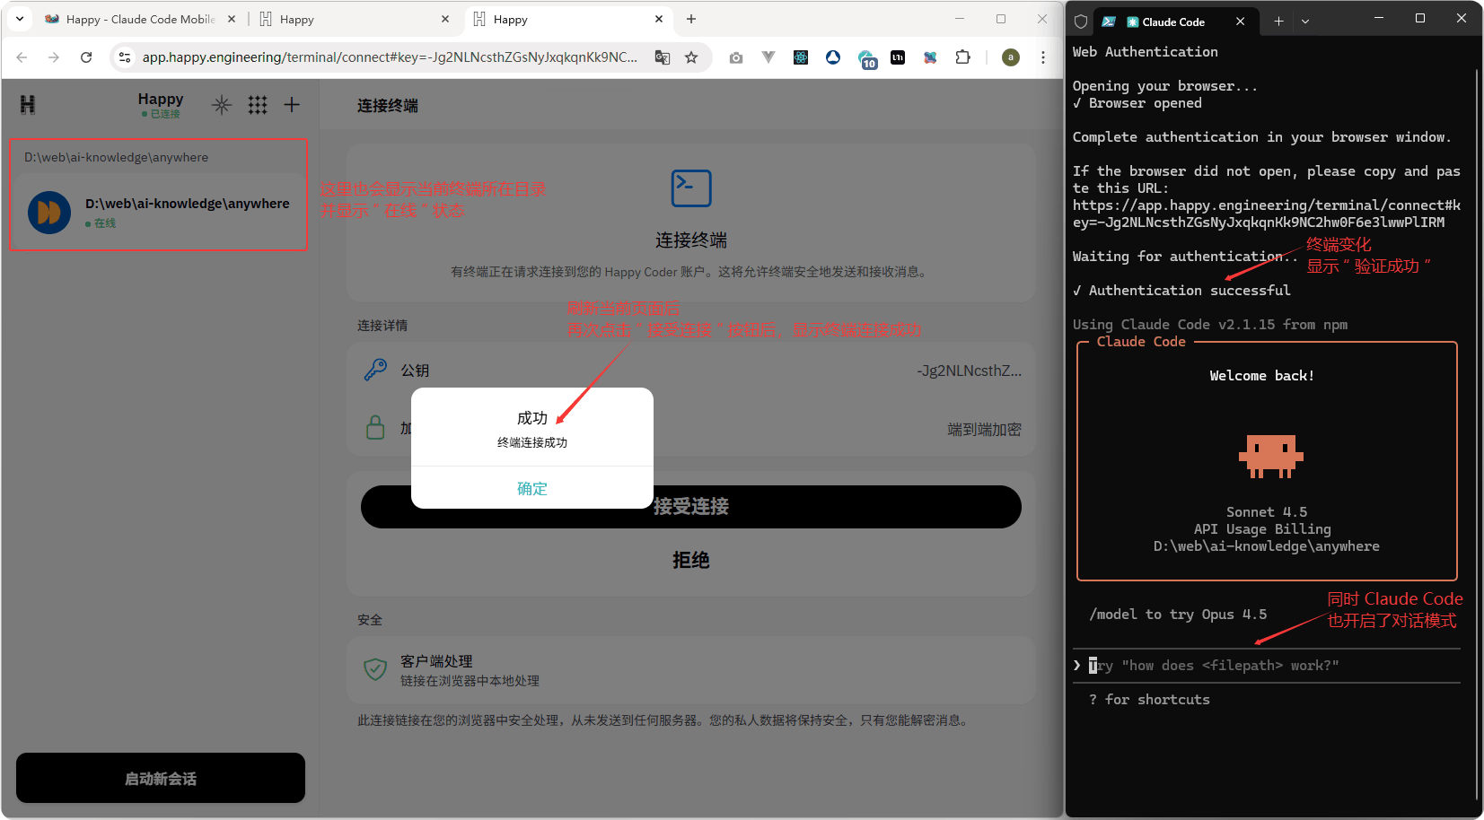Image resolution: width=1484 pixels, height=820 pixels.
Task: Click the terminal icon above 连接终端
Action: click(691, 188)
